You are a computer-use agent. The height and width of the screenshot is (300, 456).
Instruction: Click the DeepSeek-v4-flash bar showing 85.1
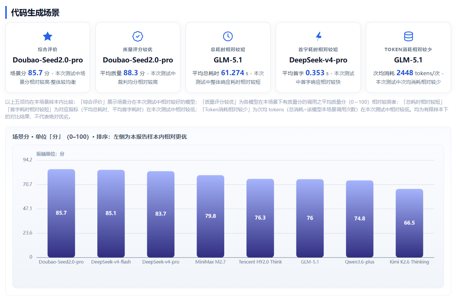(x=111, y=214)
